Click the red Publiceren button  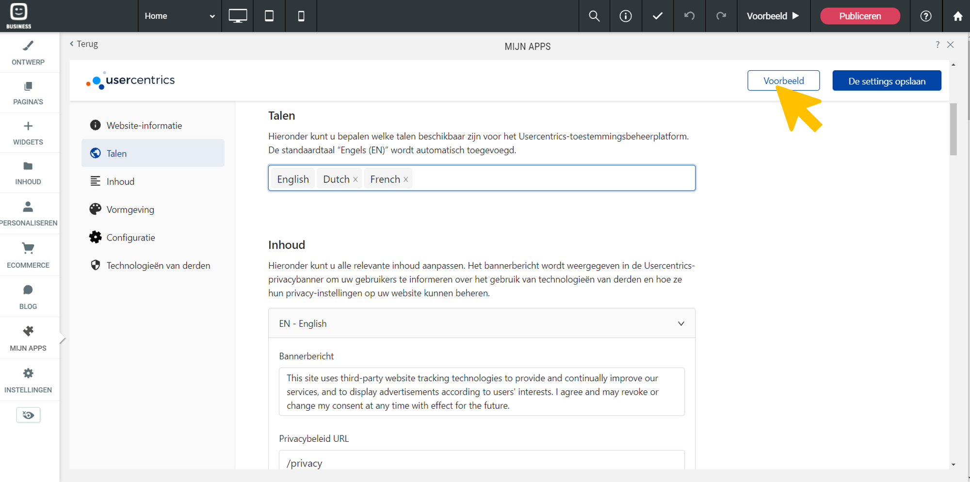[860, 16]
